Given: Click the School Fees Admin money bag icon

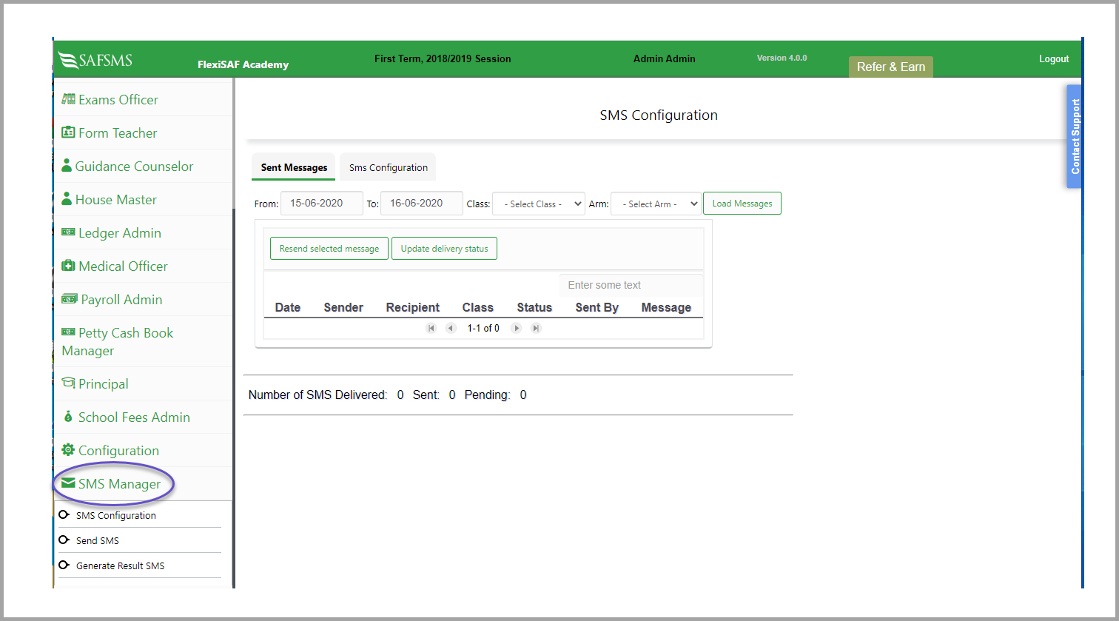Looking at the screenshot, I should coord(68,417).
